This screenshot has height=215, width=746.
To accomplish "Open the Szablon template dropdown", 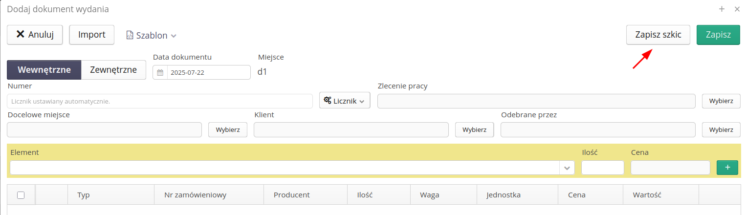I will click(151, 35).
